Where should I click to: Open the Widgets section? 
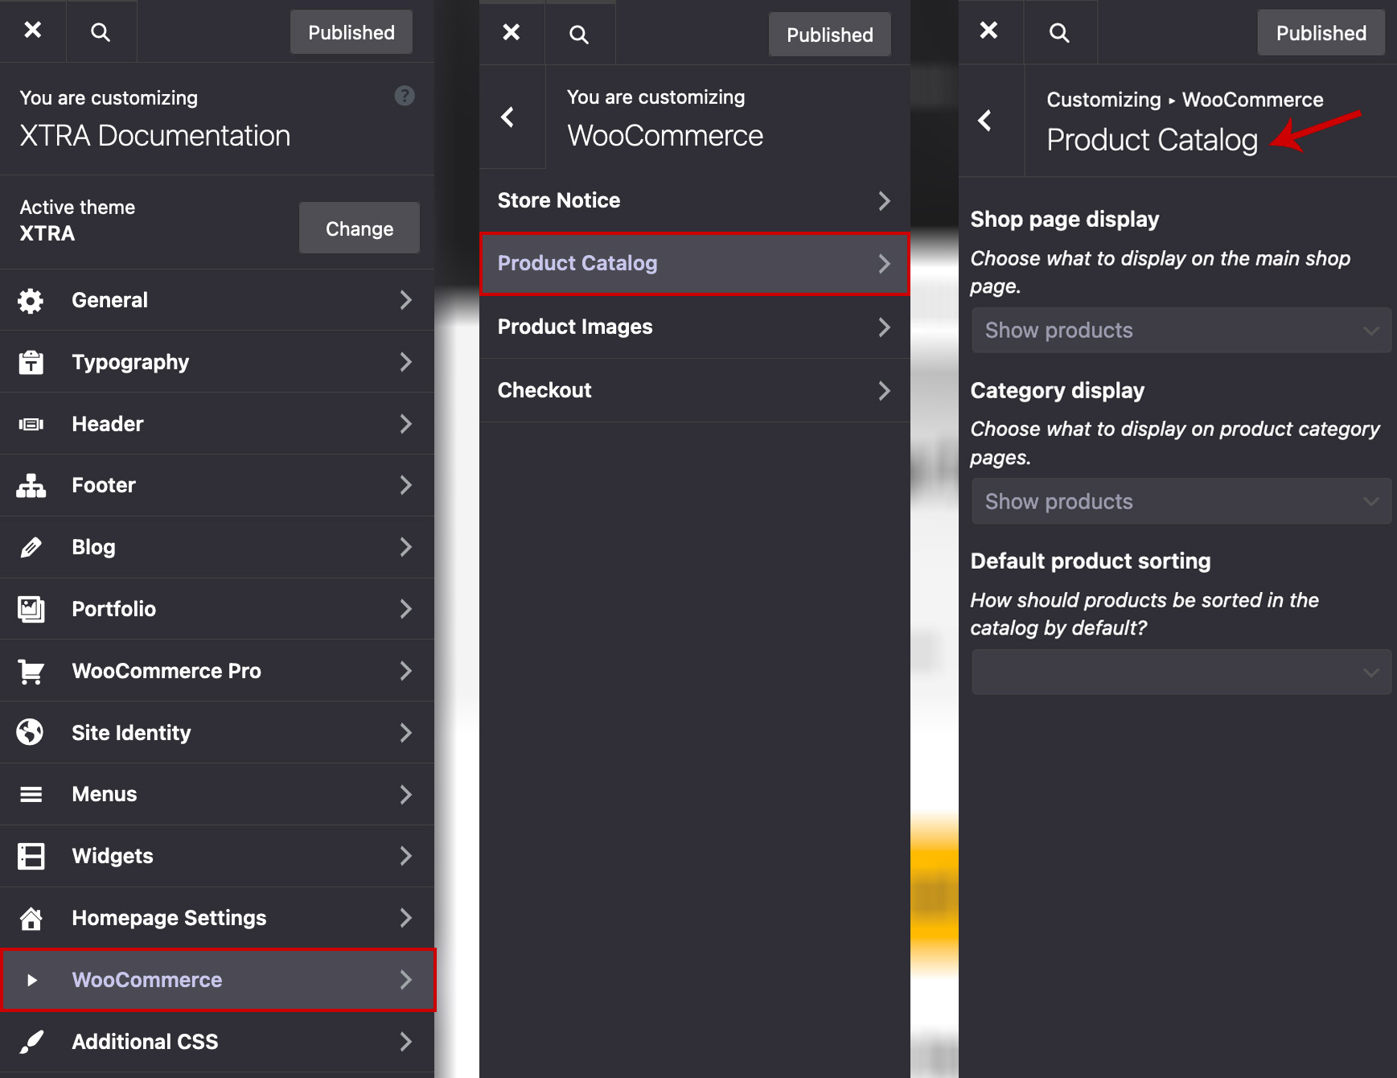(217, 856)
